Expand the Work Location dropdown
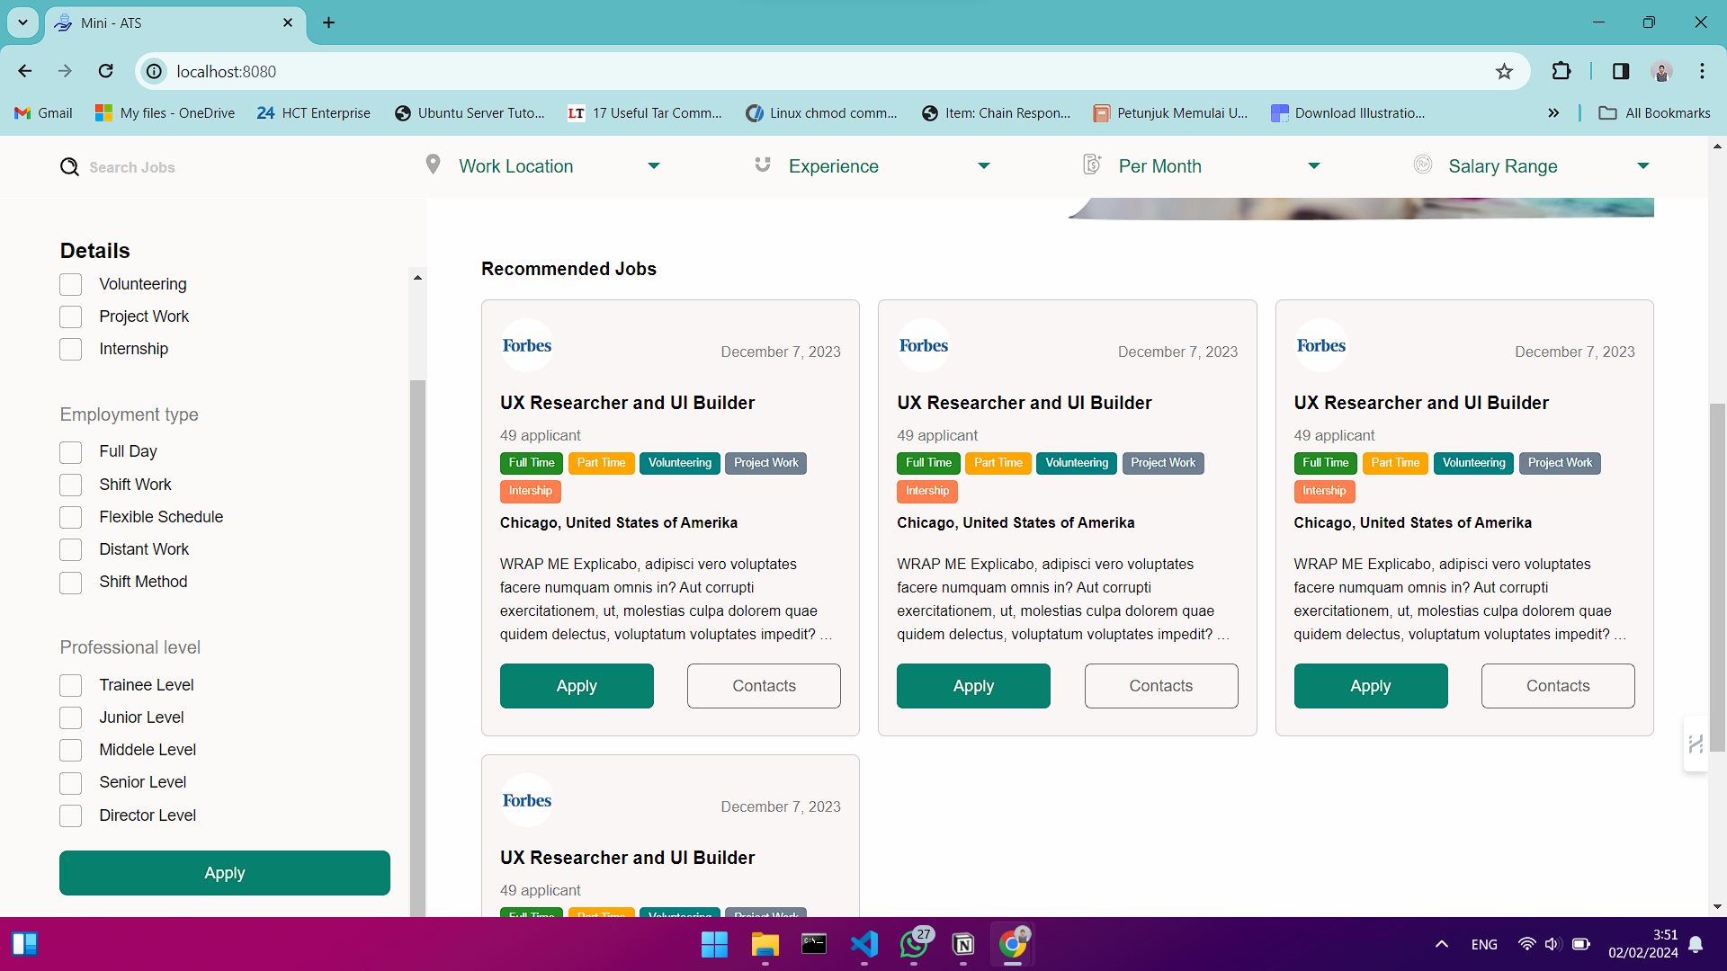This screenshot has height=971, width=1727. [x=654, y=166]
